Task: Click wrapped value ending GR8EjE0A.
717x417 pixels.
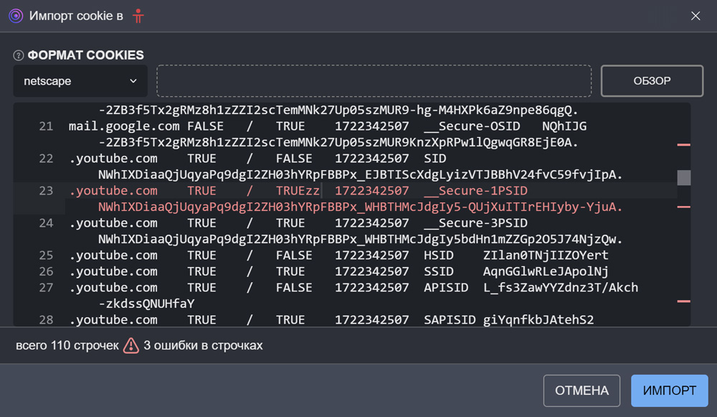Action: click(338, 142)
